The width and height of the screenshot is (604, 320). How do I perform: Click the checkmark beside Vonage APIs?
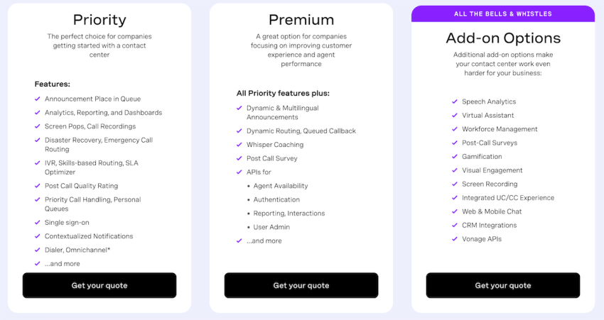click(x=455, y=239)
